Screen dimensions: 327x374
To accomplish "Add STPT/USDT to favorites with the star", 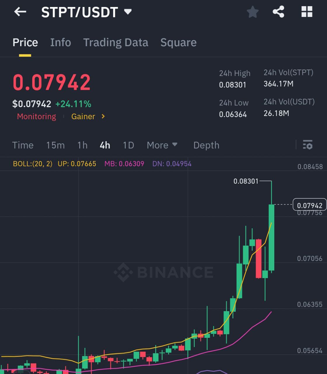I will tap(252, 12).
